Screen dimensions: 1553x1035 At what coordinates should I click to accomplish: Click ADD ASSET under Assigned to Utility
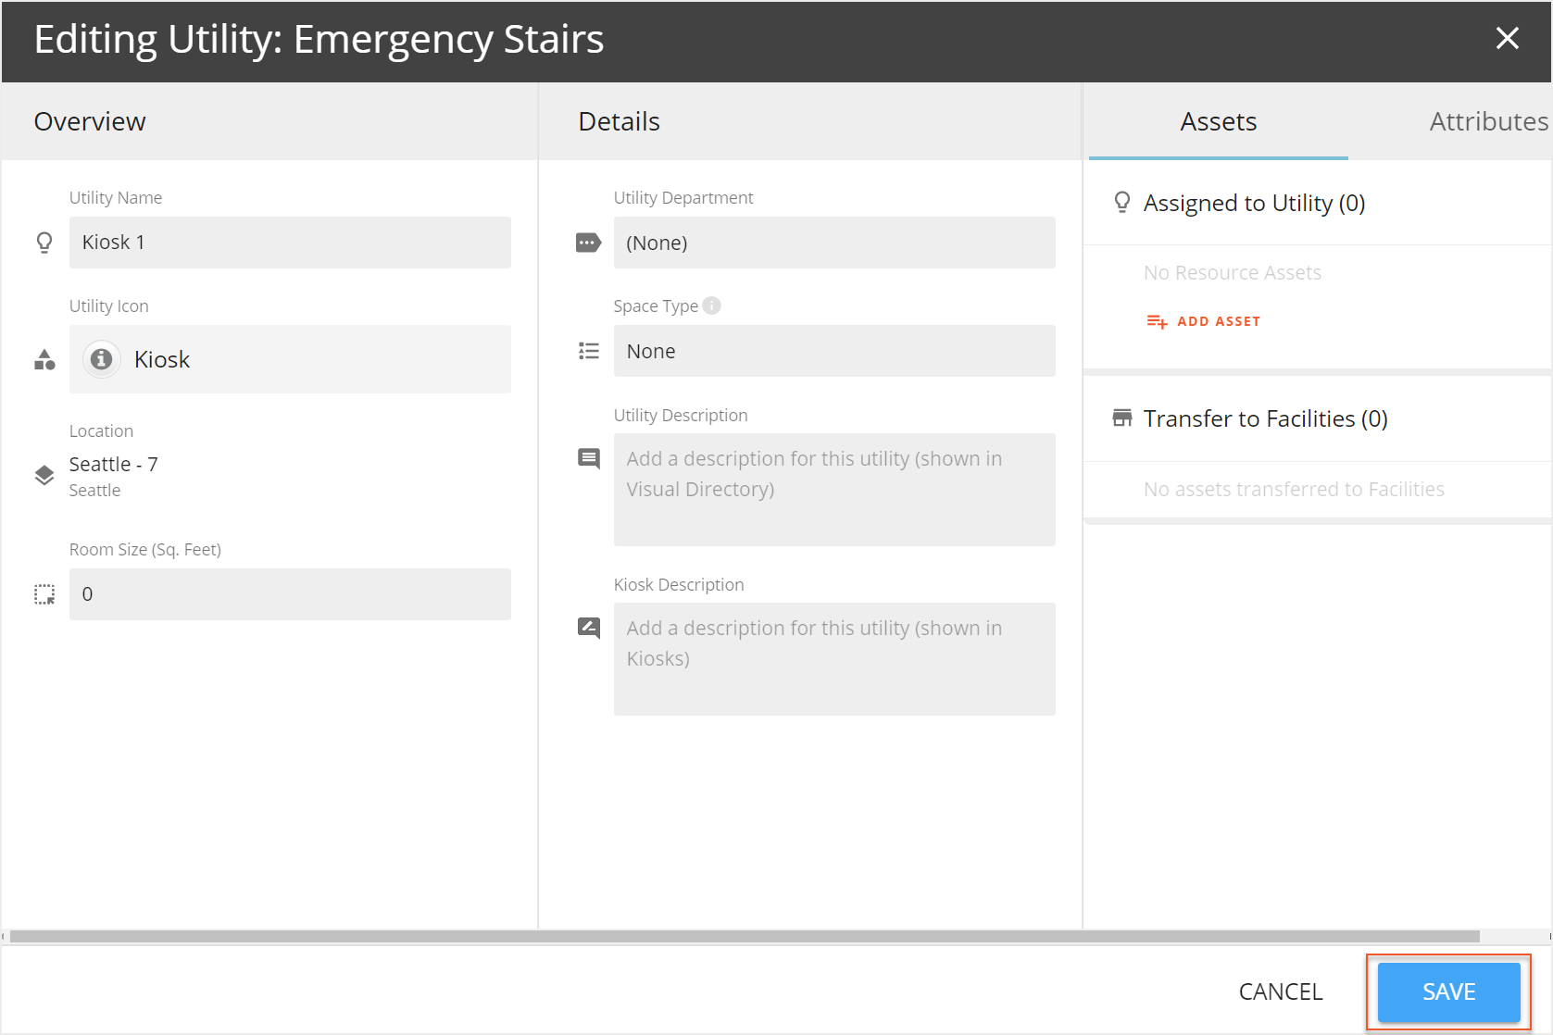click(x=1202, y=320)
